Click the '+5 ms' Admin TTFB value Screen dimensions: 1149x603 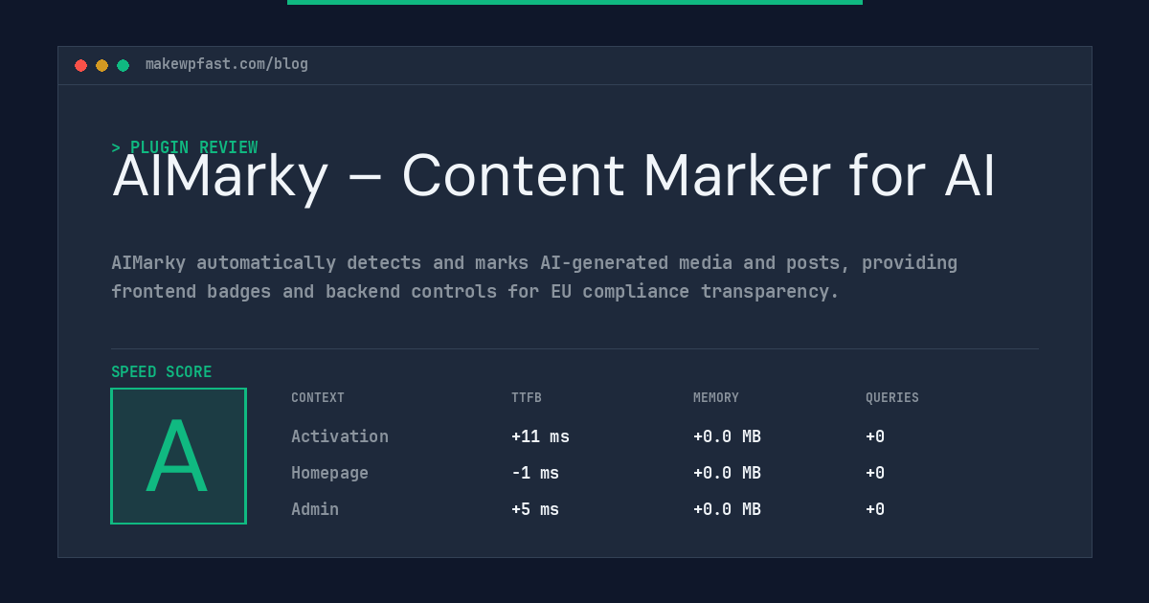[535, 509]
